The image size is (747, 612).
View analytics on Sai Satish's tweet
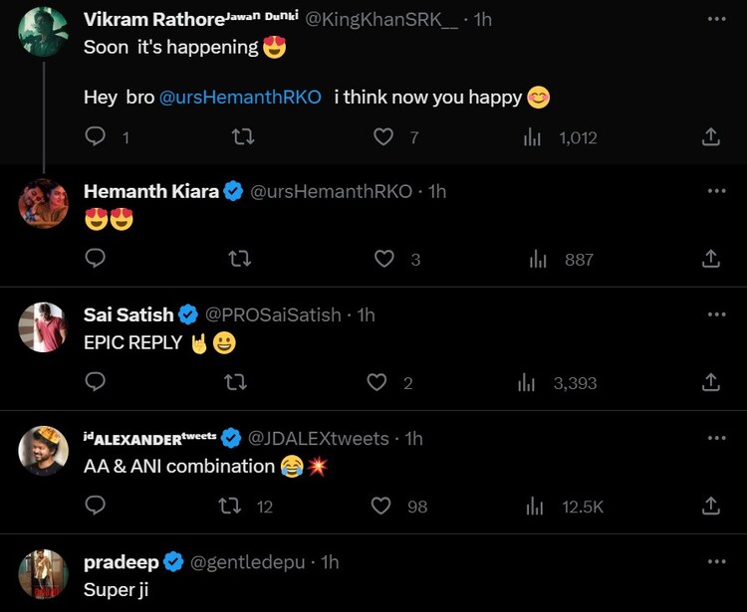527,382
